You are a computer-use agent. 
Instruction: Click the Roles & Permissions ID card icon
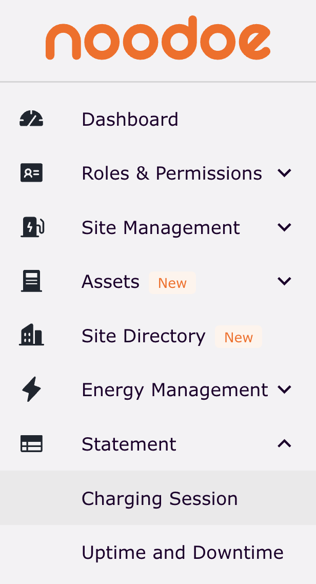(x=31, y=173)
